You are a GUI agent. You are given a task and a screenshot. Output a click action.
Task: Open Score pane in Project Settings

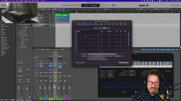pos(117,24)
